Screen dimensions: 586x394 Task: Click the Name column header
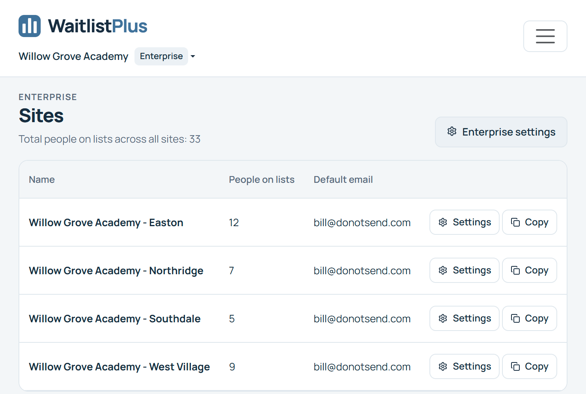(42, 180)
